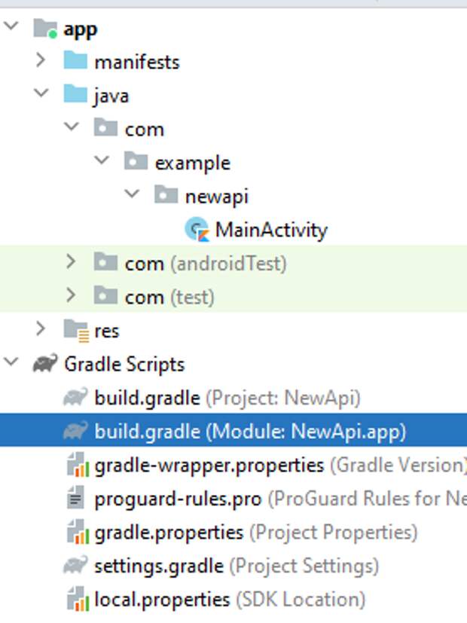Click the settings.gradle elephant icon

click(x=75, y=565)
